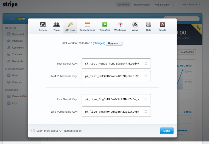Click the info icon beside Learn more

tap(33, 130)
